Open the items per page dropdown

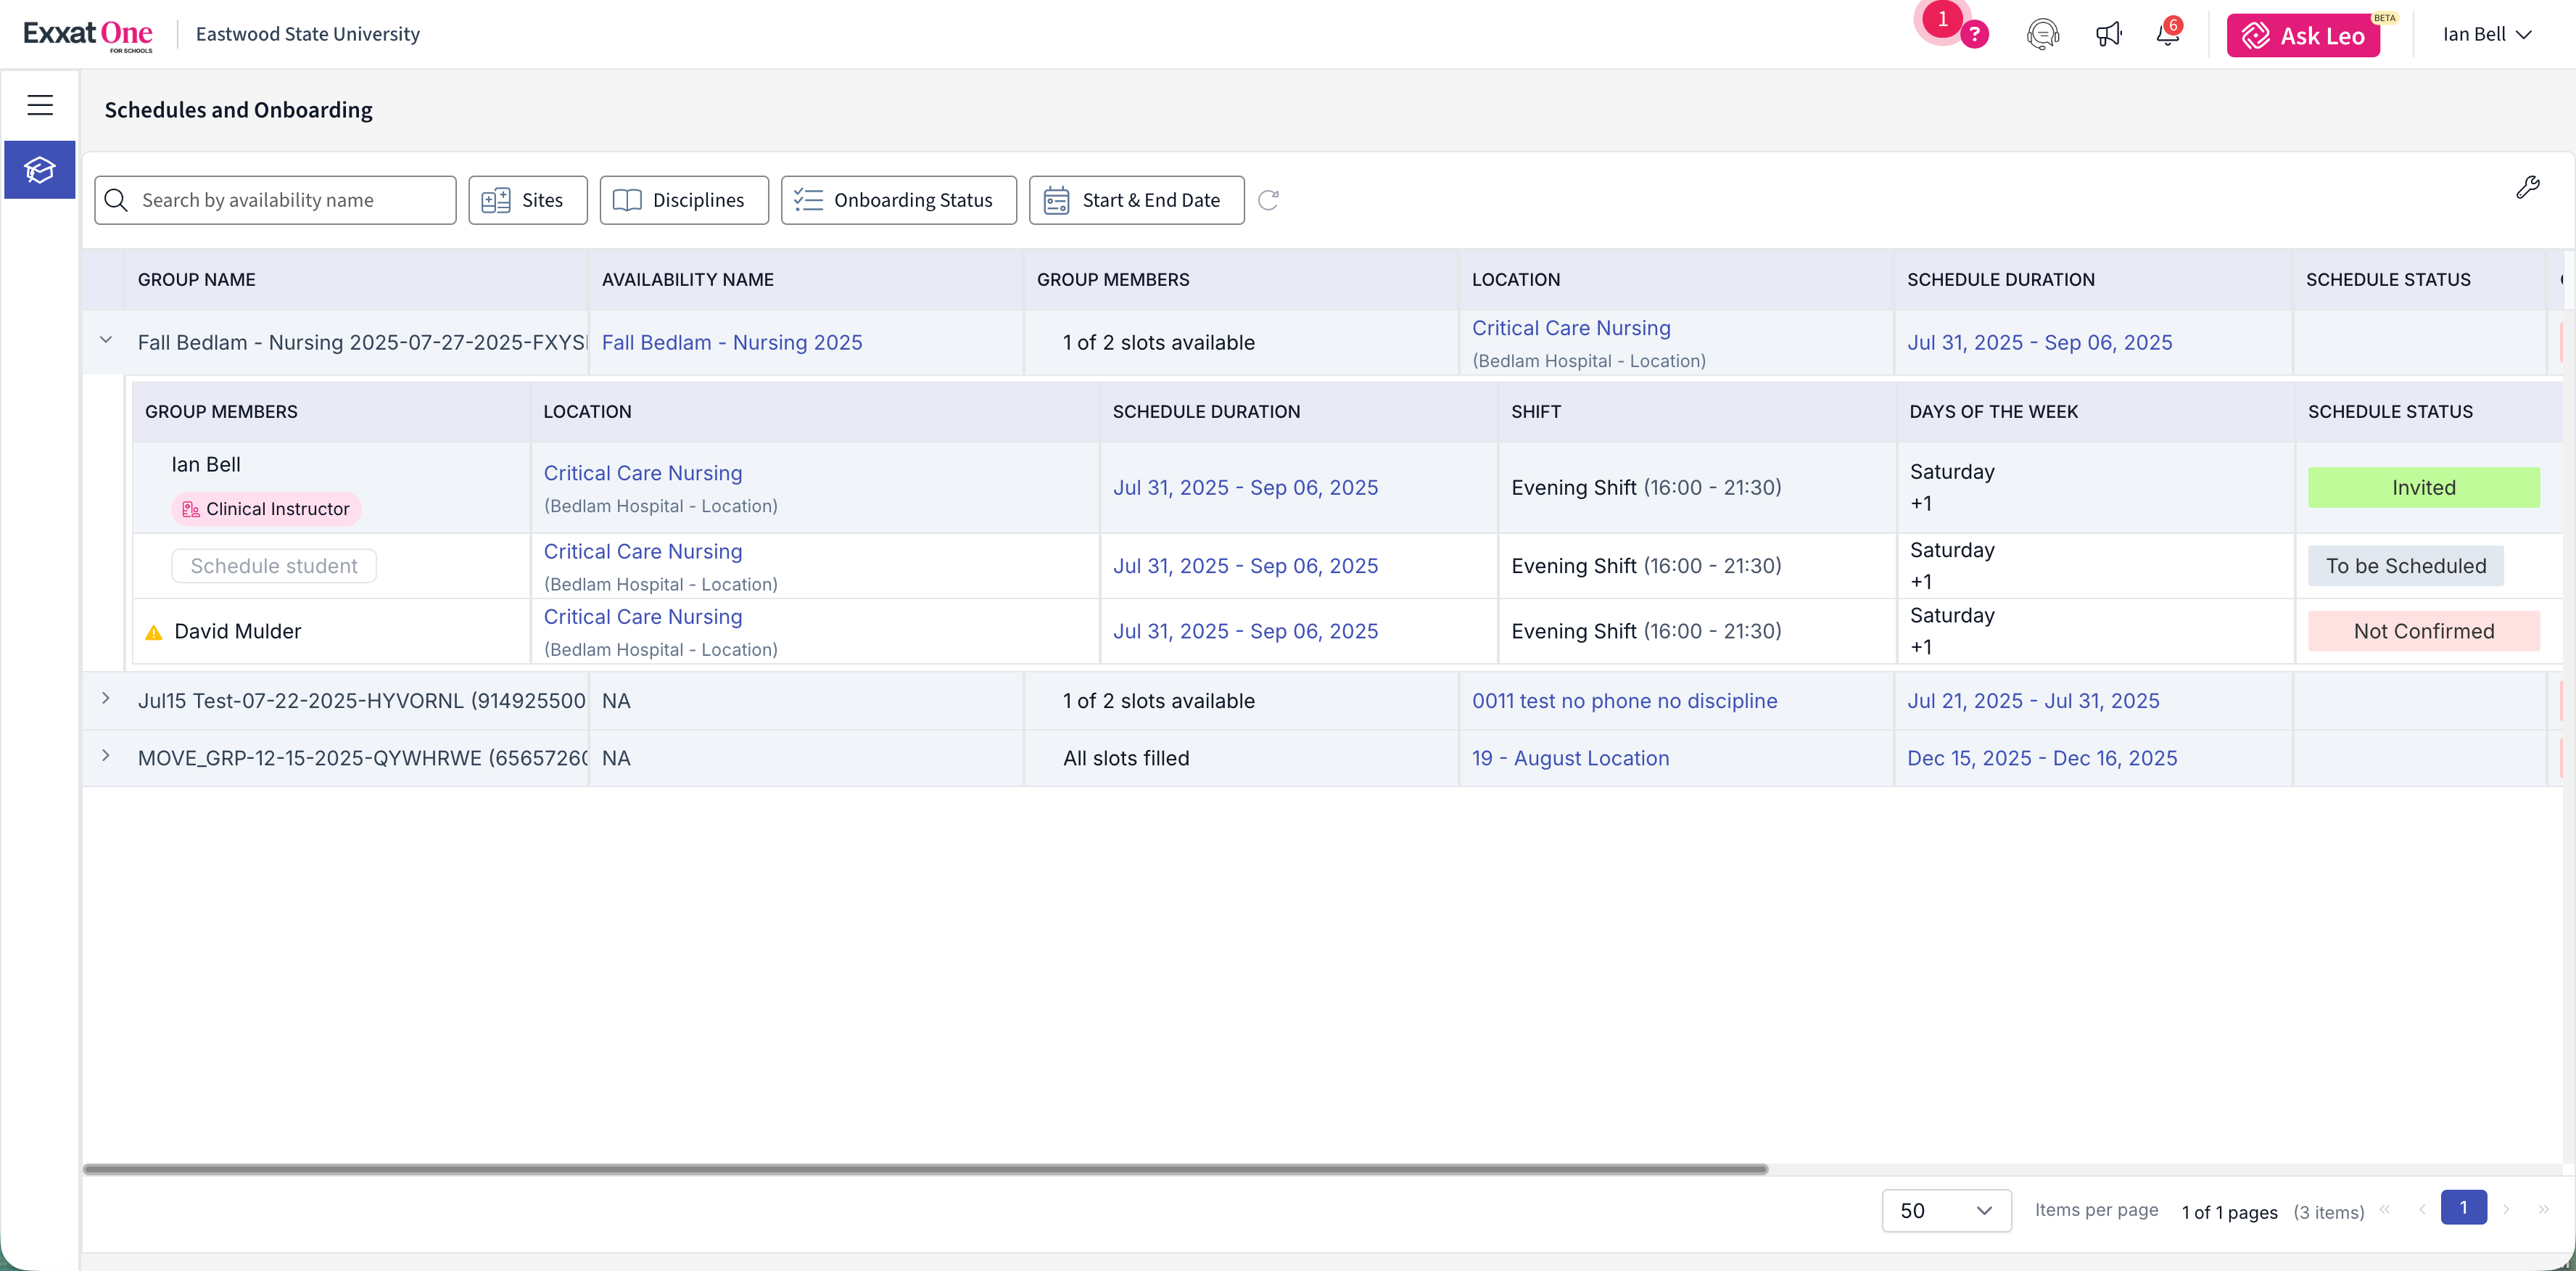tap(1945, 1210)
